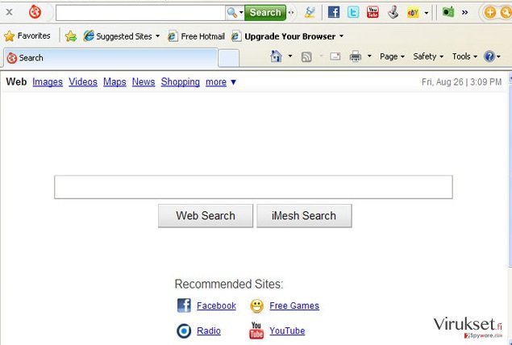The height and width of the screenshot is (345, 512).
Task: Click the eBay toolbar icon
Action: pos(413,13)
